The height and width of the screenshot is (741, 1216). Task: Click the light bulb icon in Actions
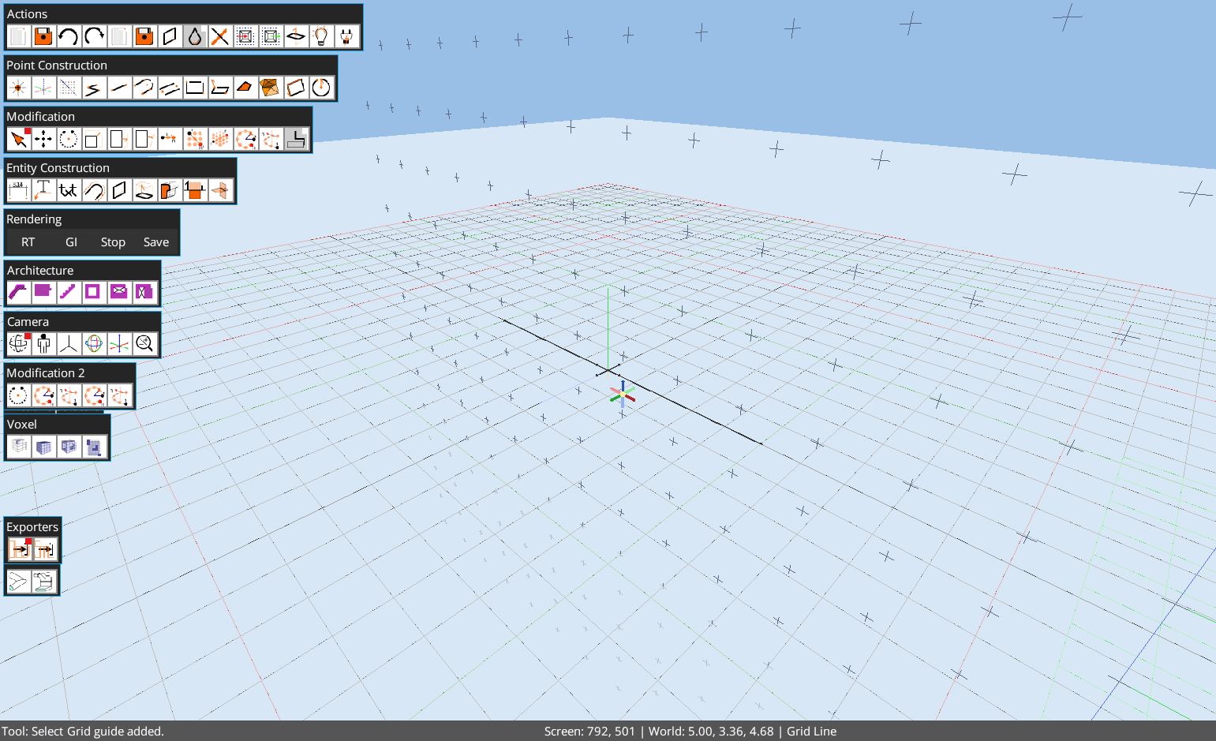point(321,36)
